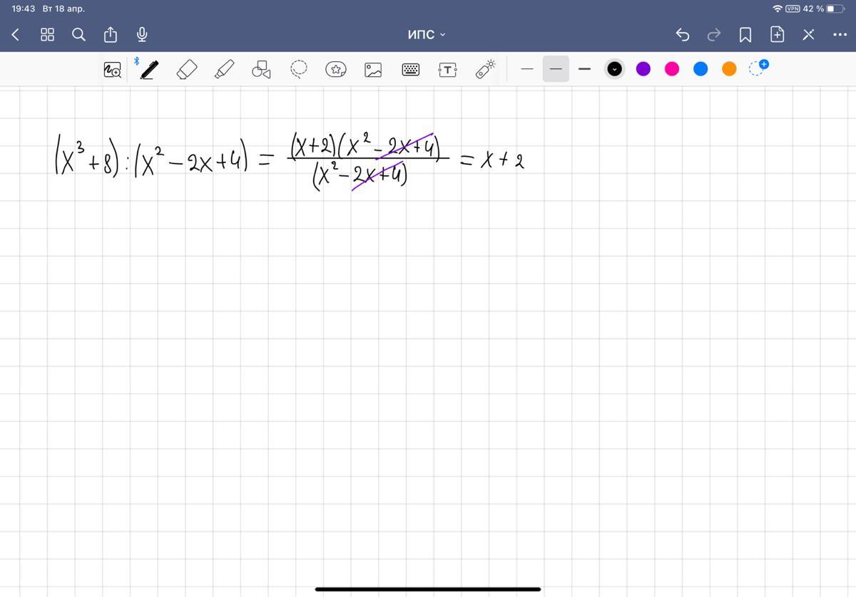
Task: Open the keyboard typing tool
Action: (411, 69)
